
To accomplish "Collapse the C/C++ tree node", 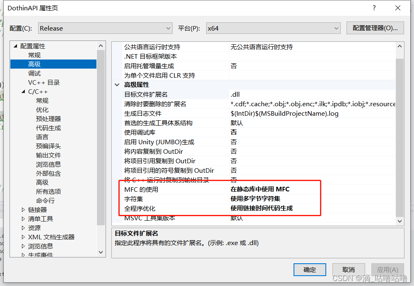I will coord(23,91).
